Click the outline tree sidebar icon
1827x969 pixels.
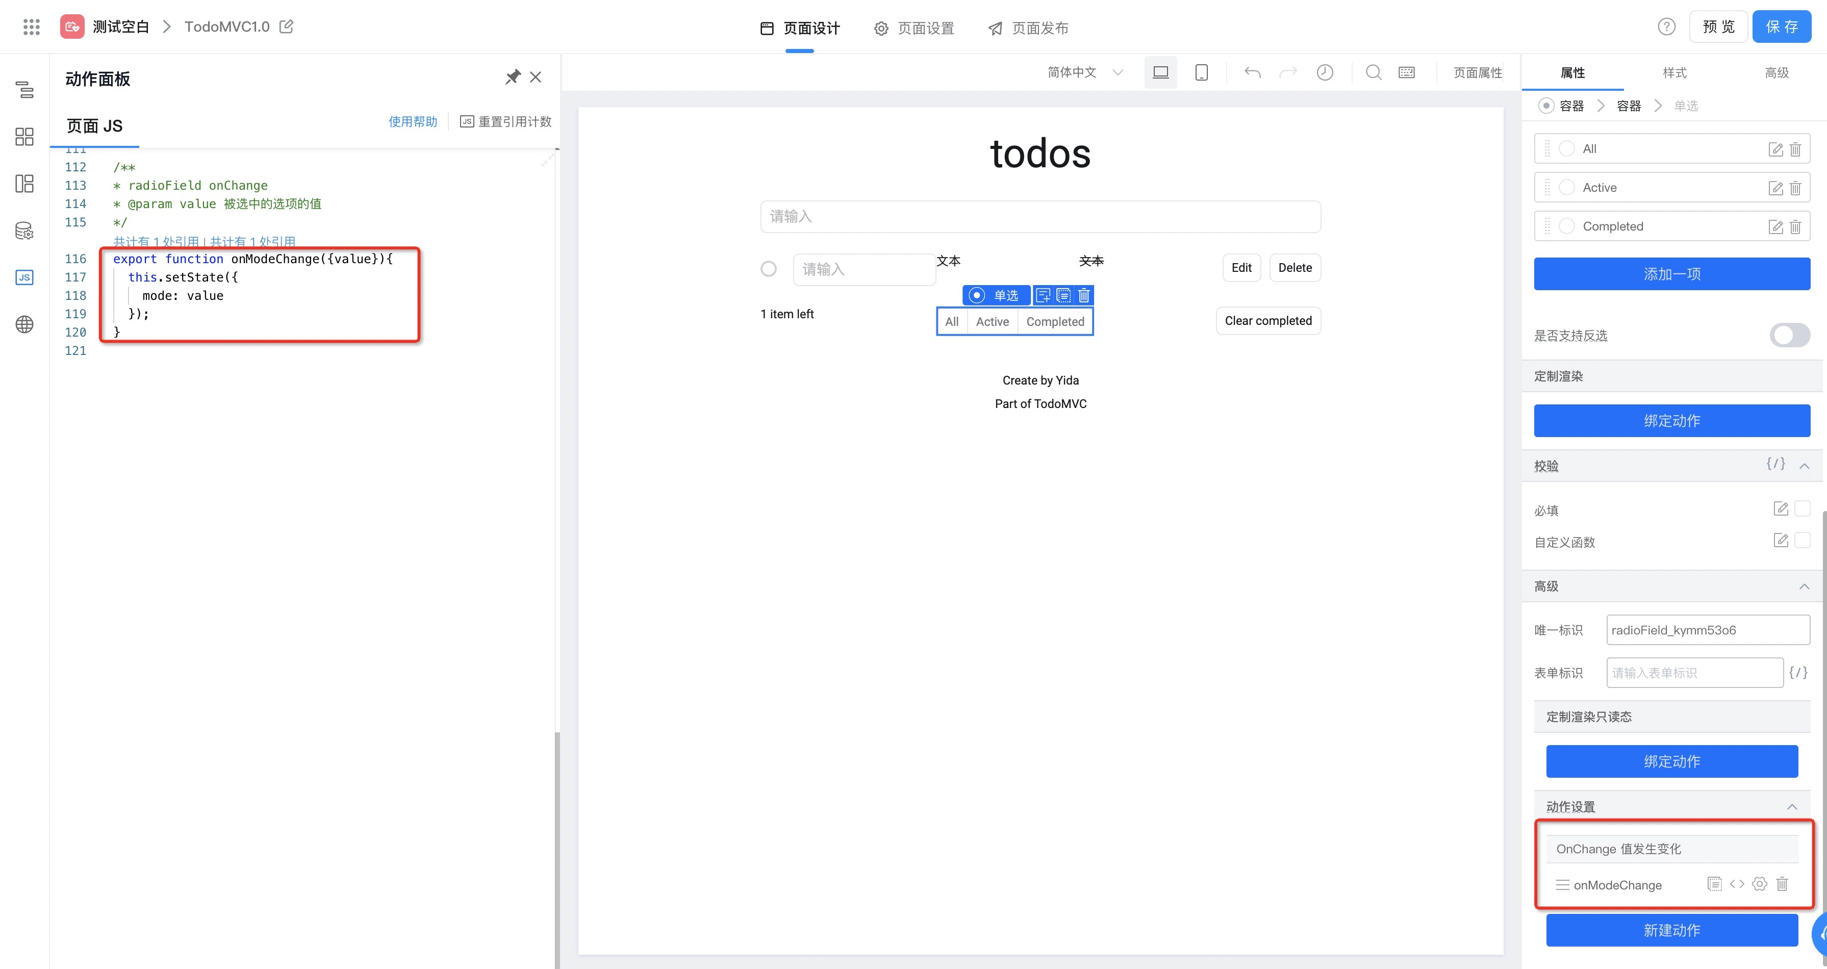[x=24, y=90]
